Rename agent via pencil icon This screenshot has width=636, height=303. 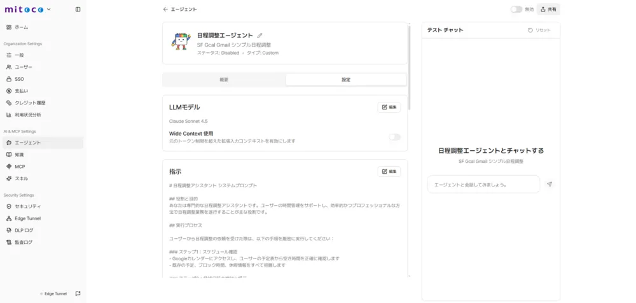tap(259, 36)
